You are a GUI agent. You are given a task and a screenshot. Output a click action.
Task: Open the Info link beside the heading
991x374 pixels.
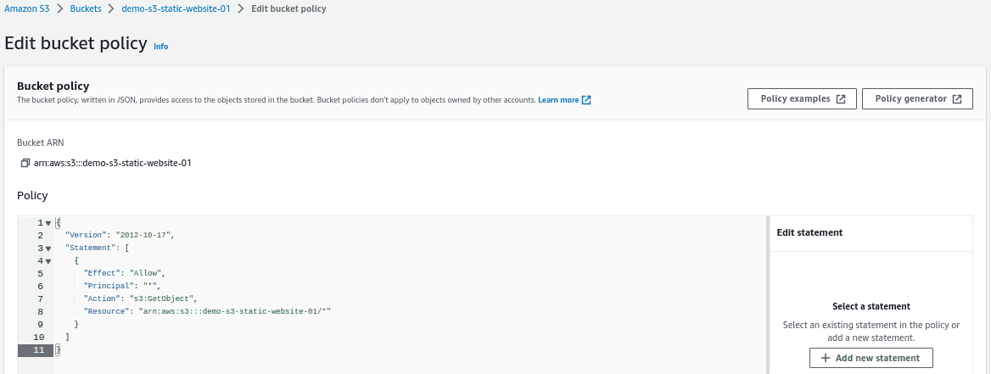(161, 46)
